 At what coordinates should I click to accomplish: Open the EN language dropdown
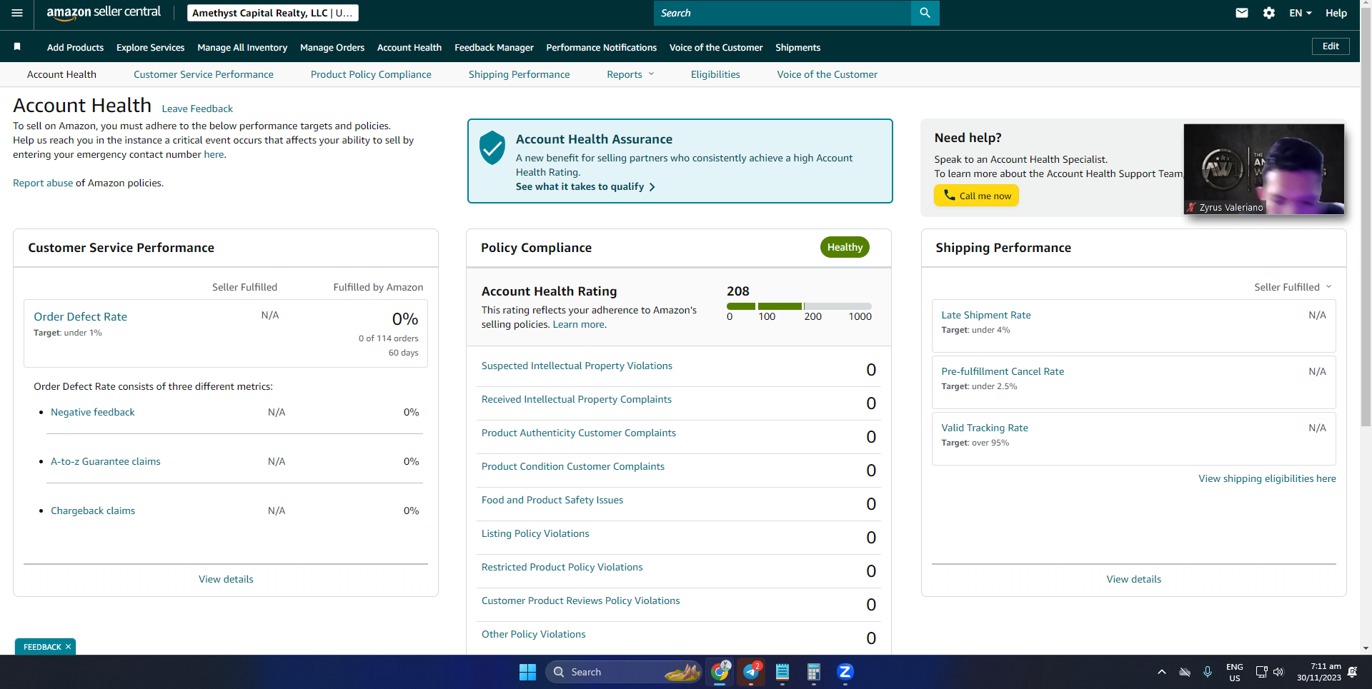(x=1301, y=13)
